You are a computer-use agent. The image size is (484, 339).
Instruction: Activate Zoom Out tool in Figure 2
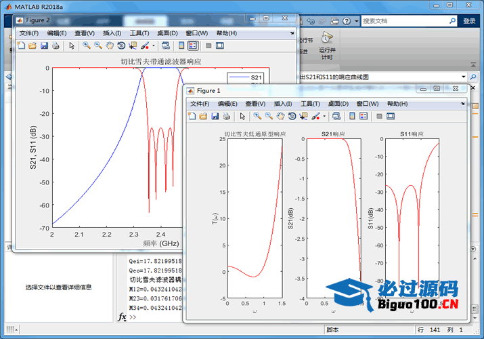[x=98, y=45]
